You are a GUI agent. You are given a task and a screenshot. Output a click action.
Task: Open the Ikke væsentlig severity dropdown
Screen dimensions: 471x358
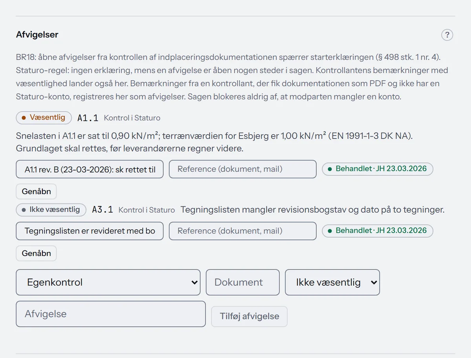point(332,282)
